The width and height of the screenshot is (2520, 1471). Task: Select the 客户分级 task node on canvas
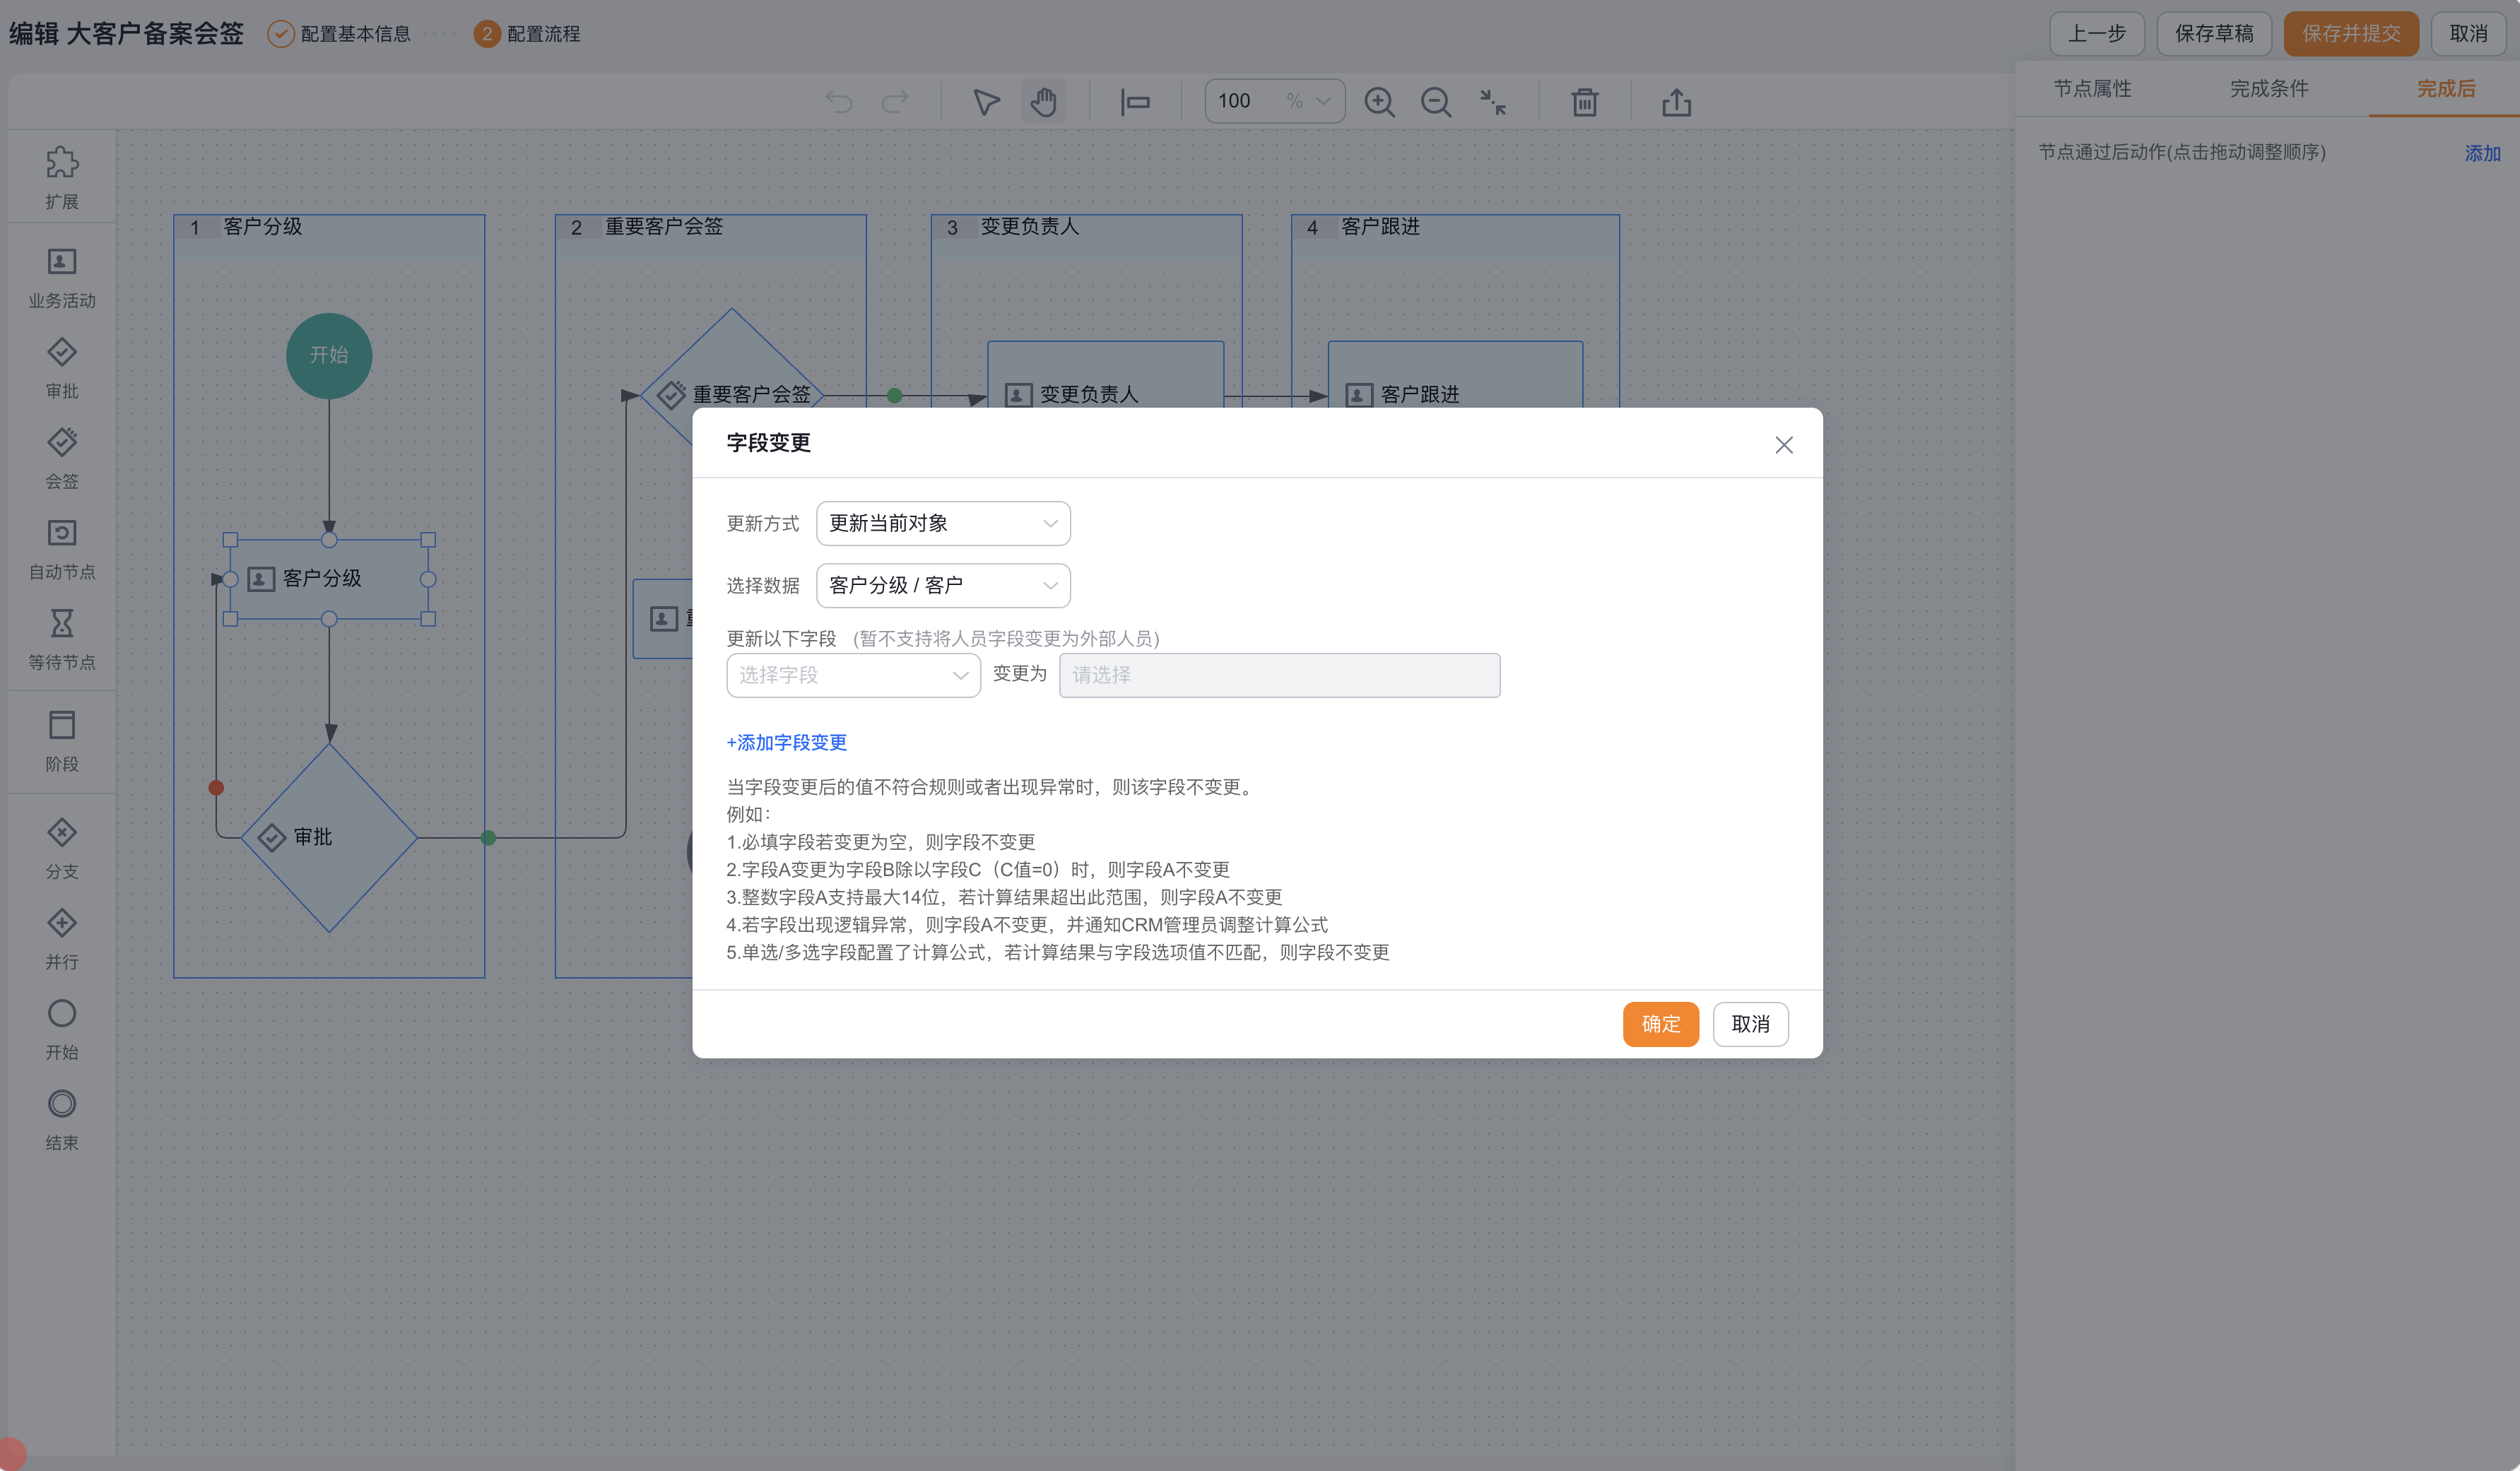(329, 579)
